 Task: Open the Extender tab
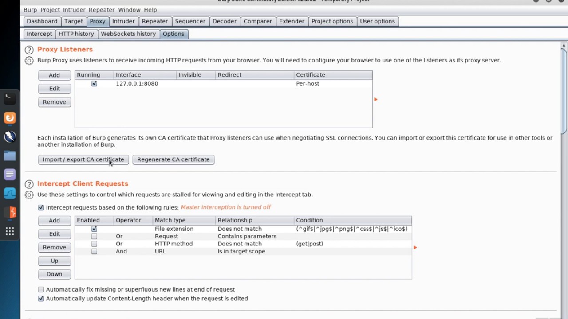coord(292,21)
